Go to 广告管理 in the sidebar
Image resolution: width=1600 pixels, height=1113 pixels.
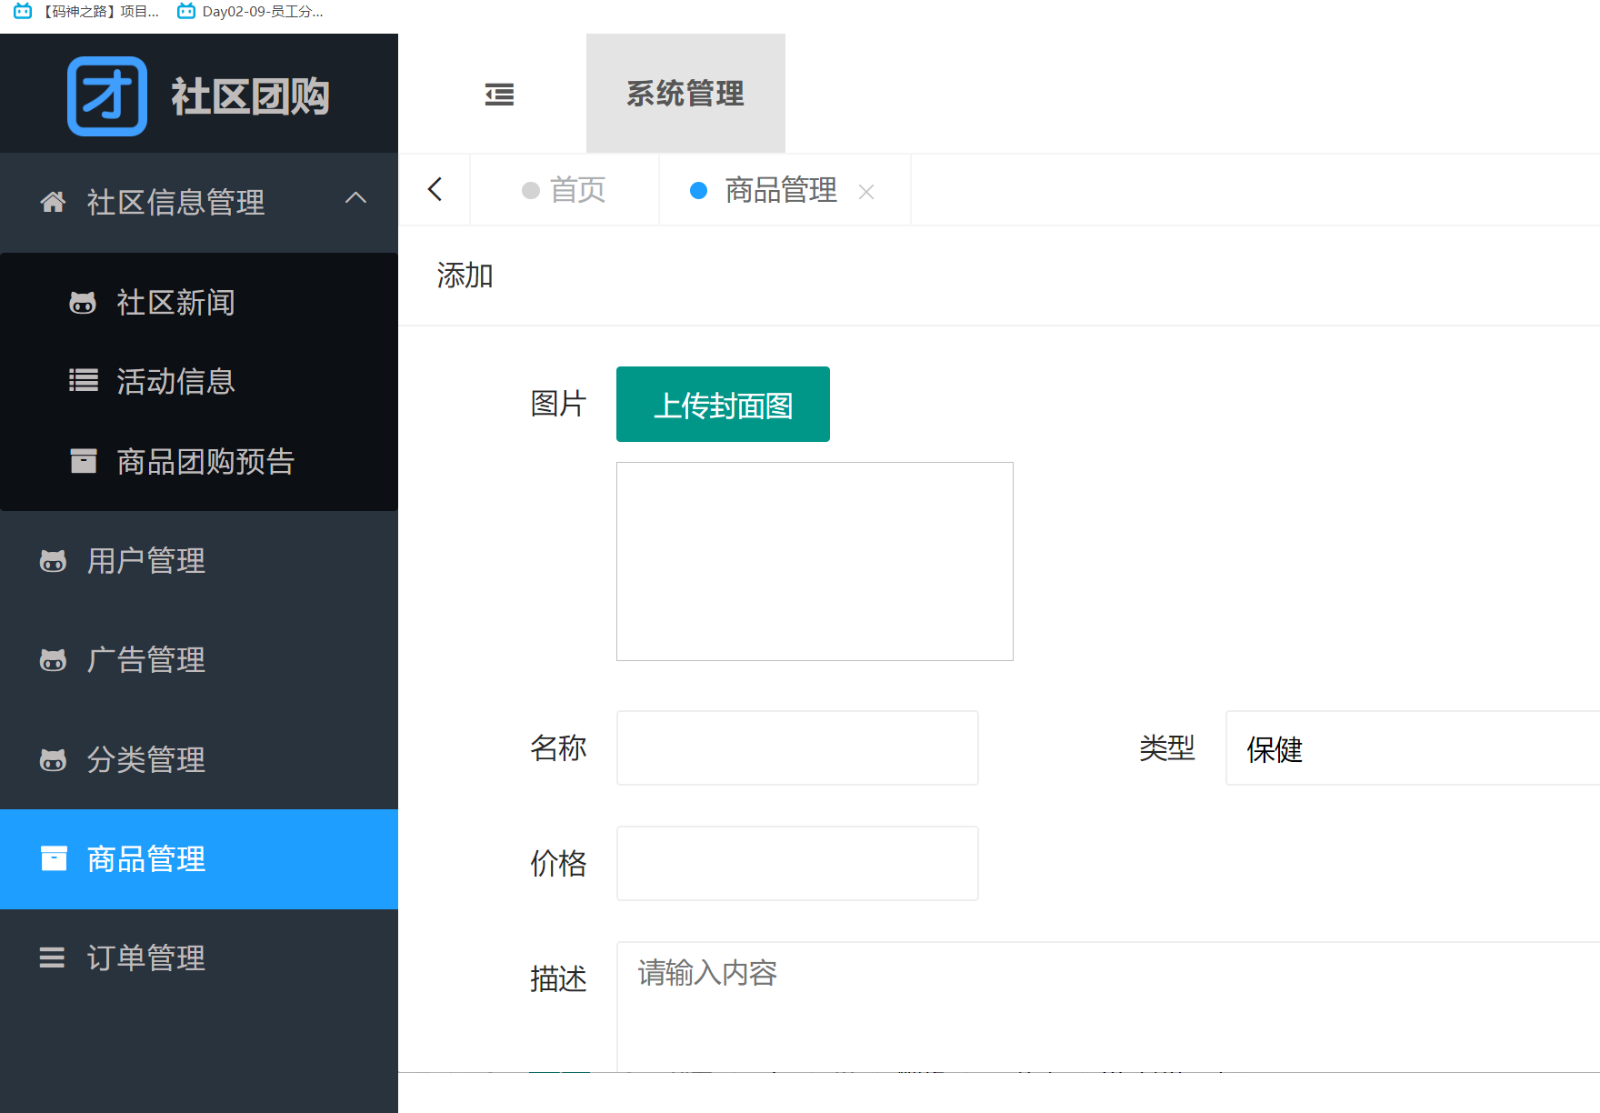click(199, 659)
